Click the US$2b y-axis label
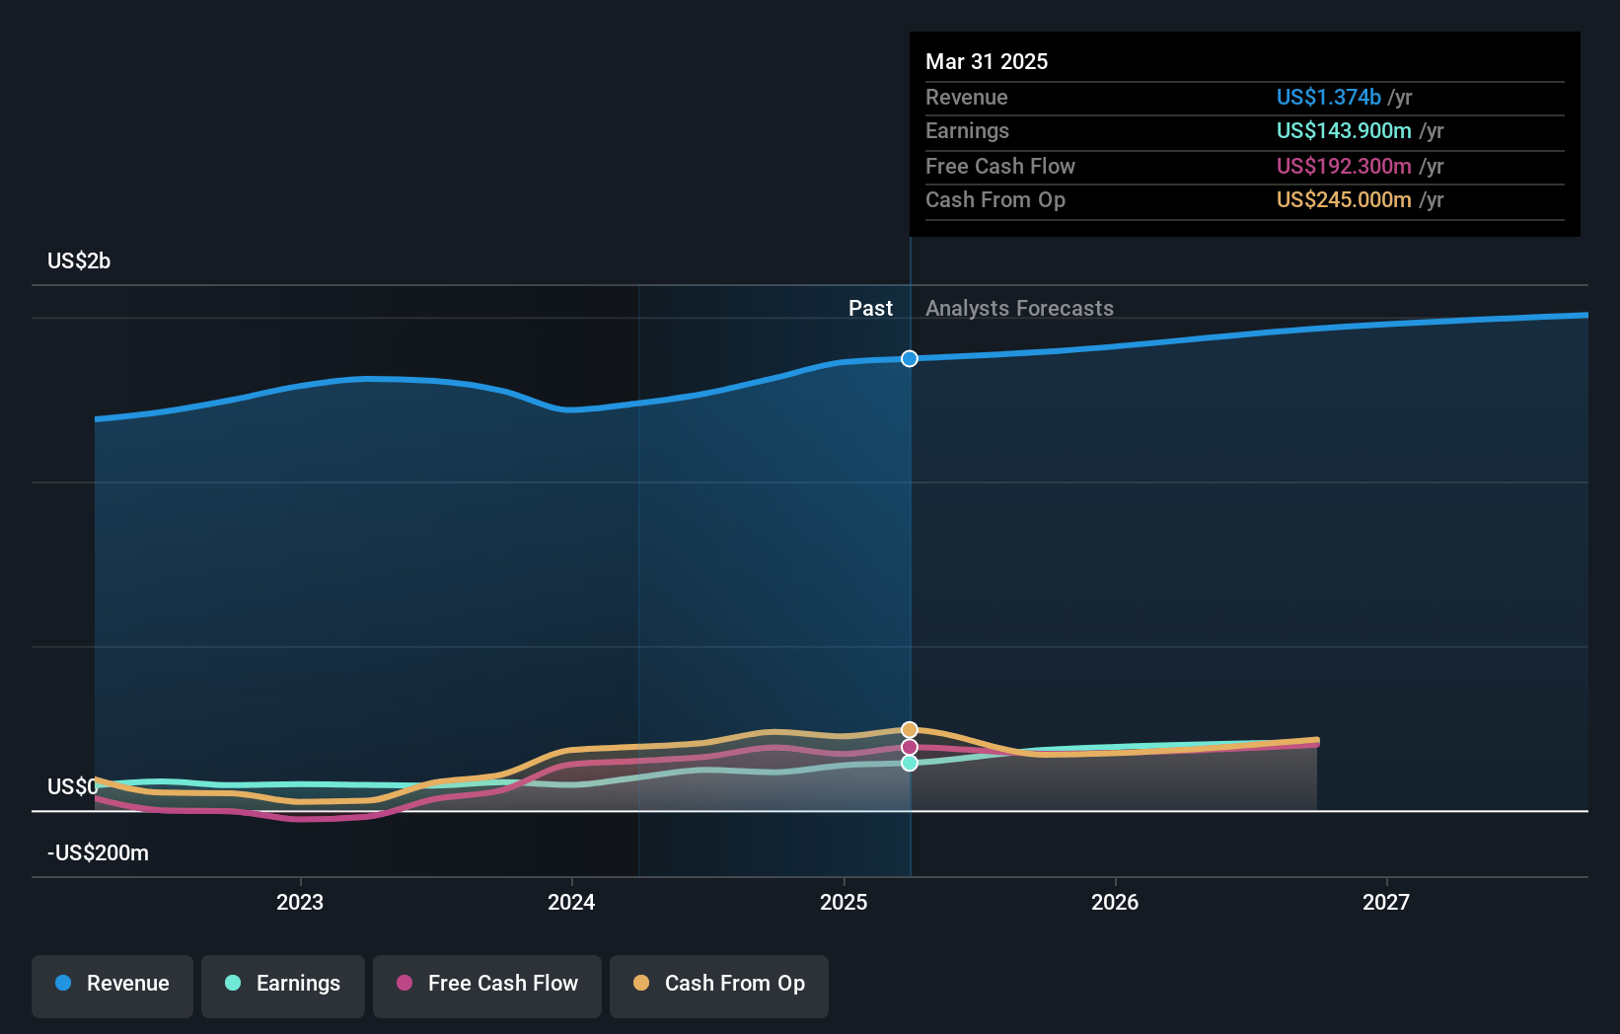This screenshot has height=1034, width=1620. (79, 260)
